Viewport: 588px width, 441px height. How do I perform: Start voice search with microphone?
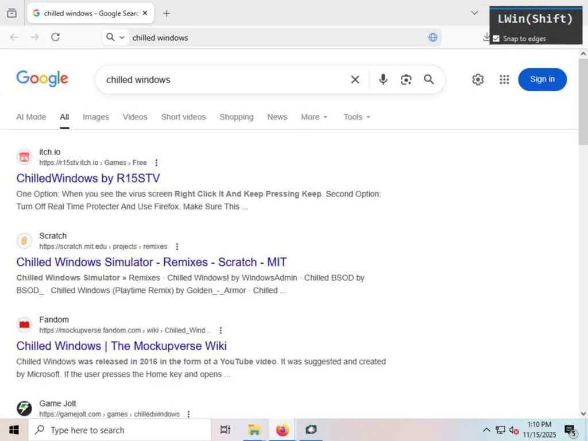click(x=383, y=79)
